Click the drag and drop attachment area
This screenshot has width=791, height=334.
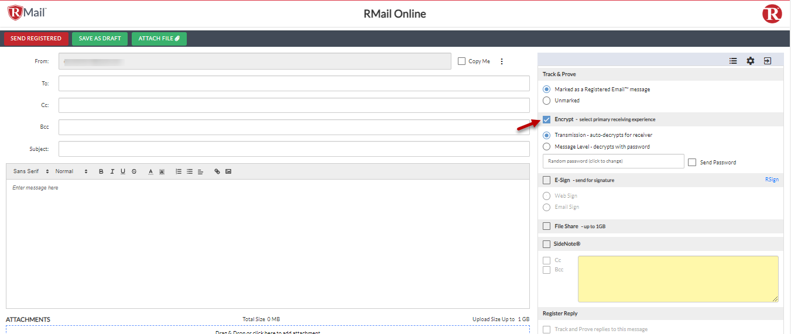[x=268, y=330]
